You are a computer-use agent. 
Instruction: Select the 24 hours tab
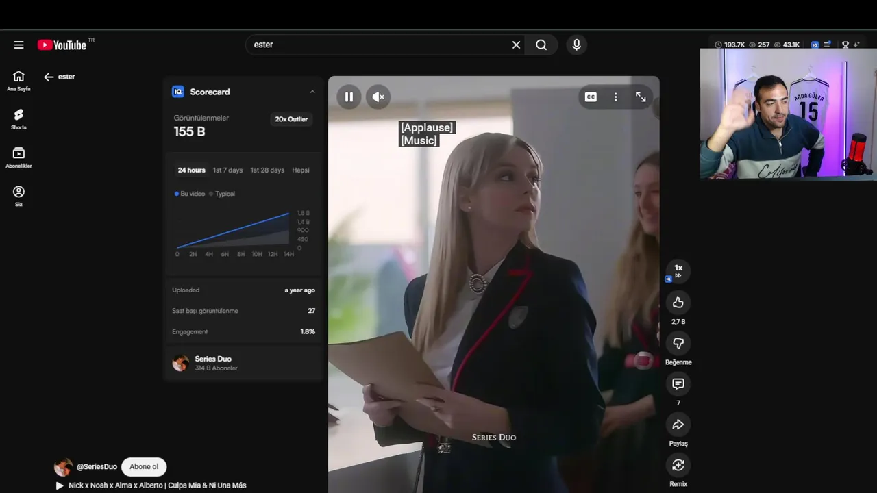pos(191,170)
